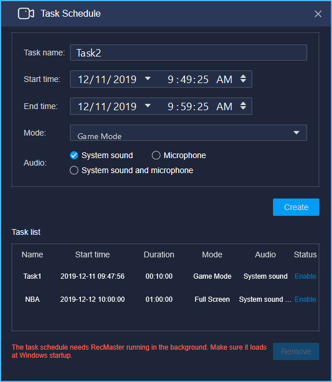Increase end time with up spinner arrow

pyautogui.click(x=243, y=103)
